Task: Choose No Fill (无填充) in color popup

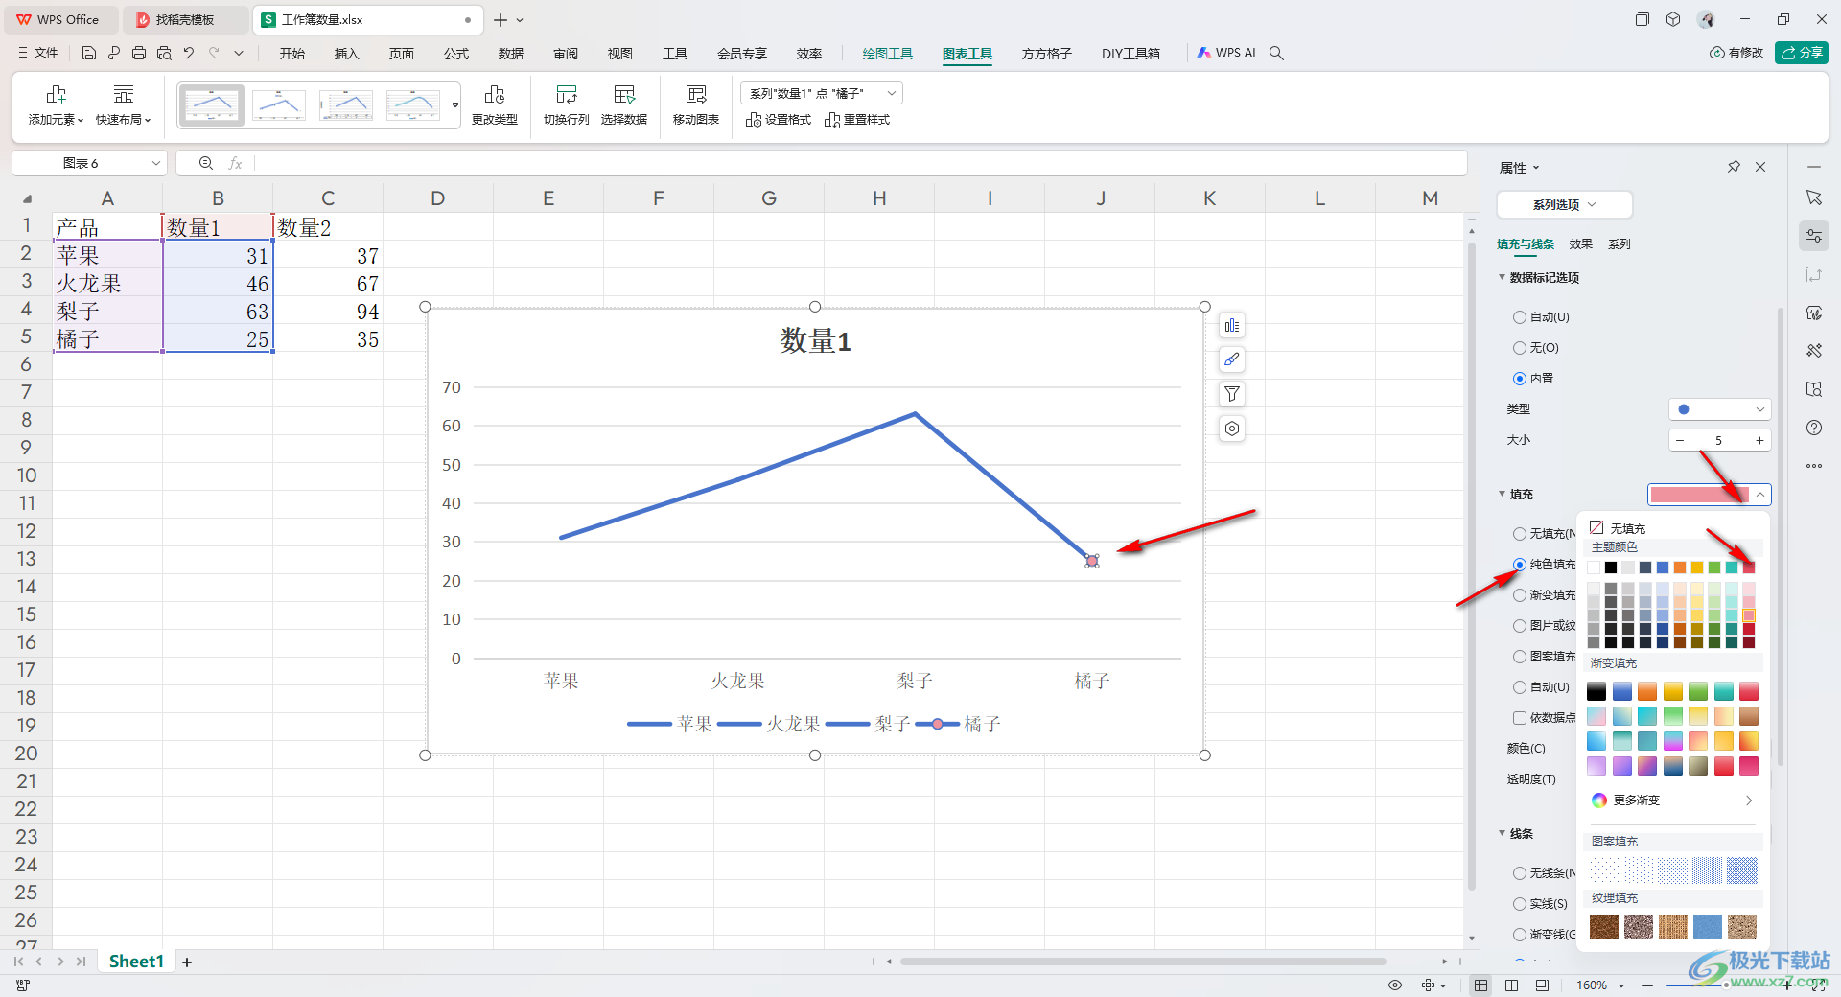Action: (1618, 528)
